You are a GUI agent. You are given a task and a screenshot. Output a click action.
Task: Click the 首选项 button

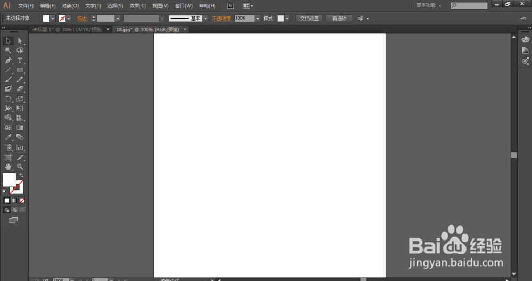pos(339,19)
